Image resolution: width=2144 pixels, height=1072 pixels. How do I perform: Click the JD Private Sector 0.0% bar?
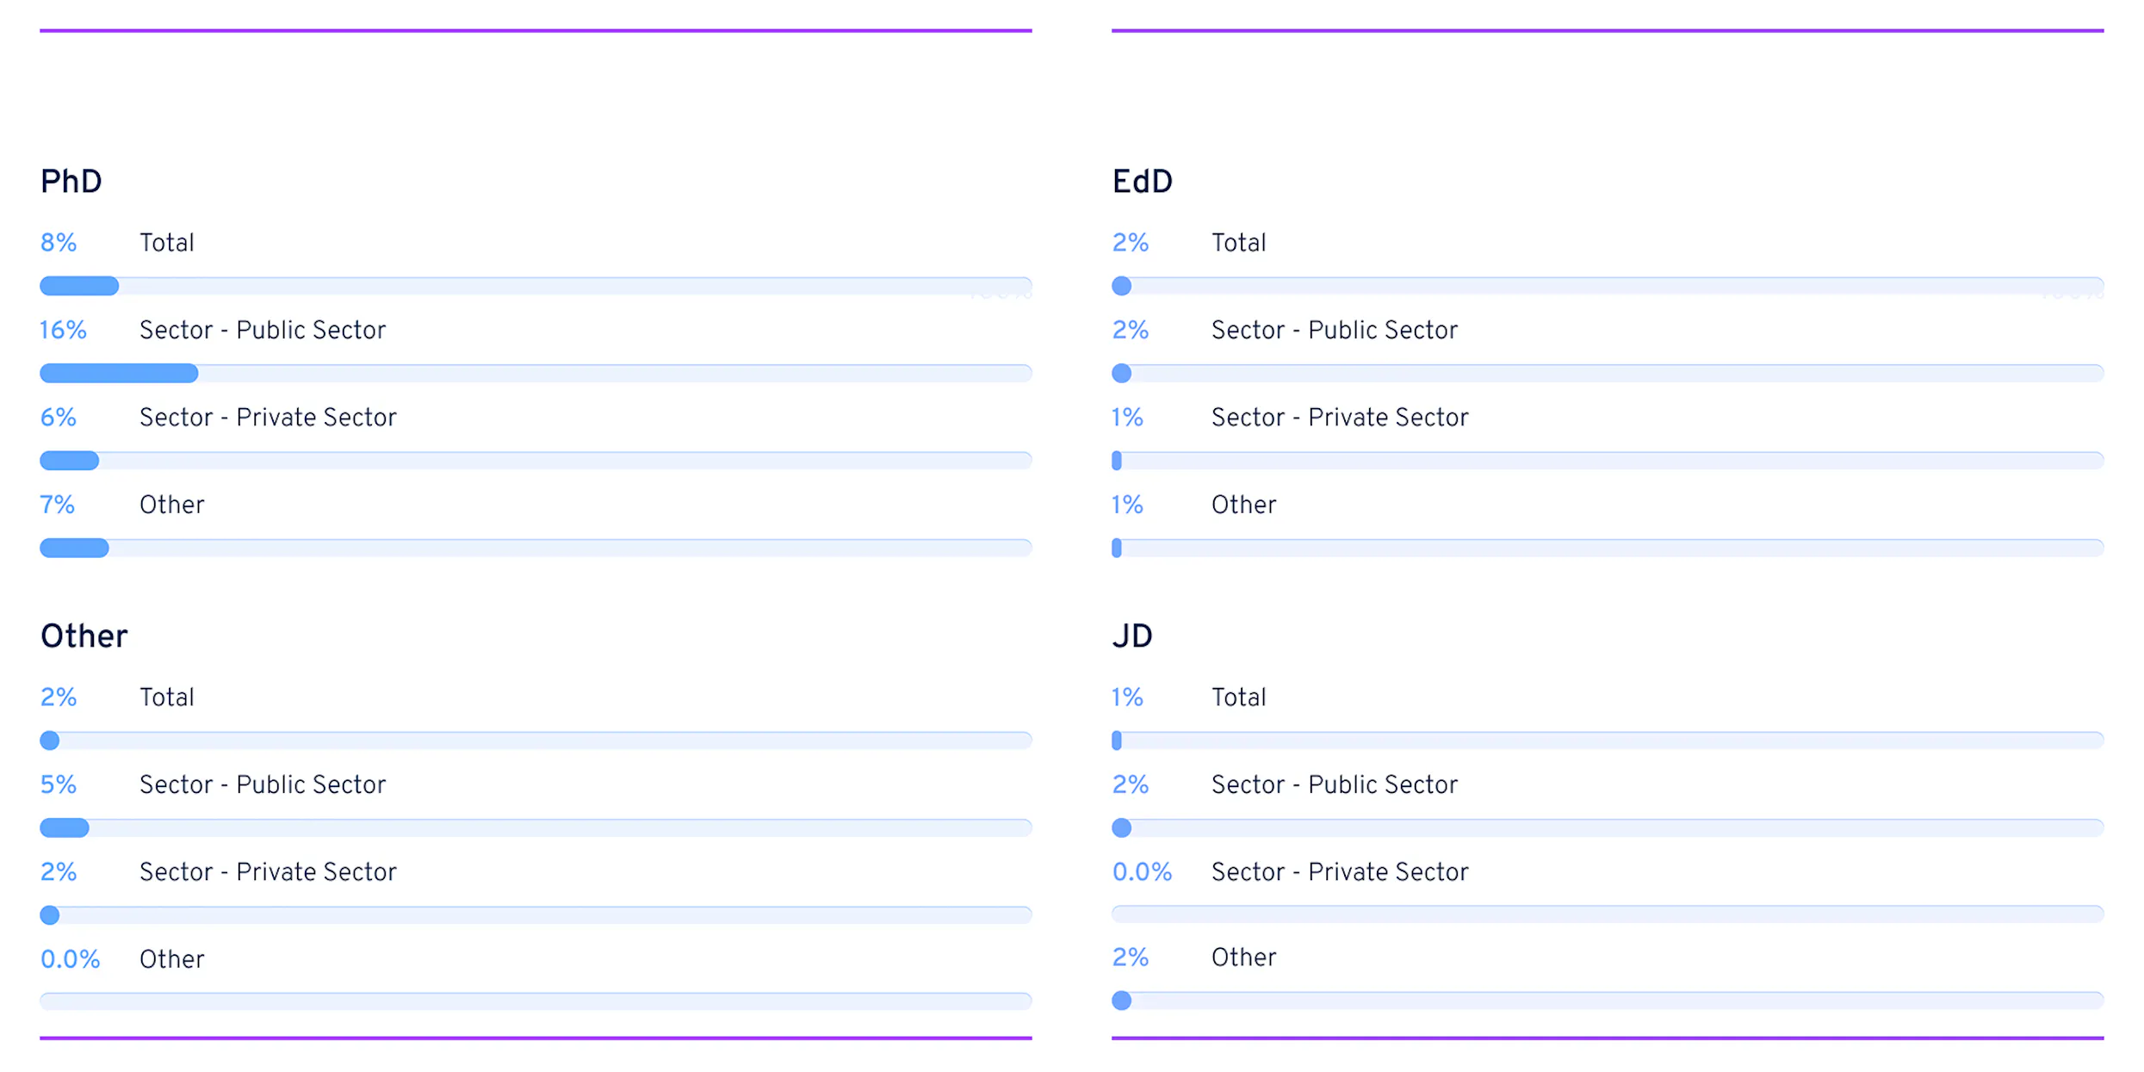[1608, 914]
